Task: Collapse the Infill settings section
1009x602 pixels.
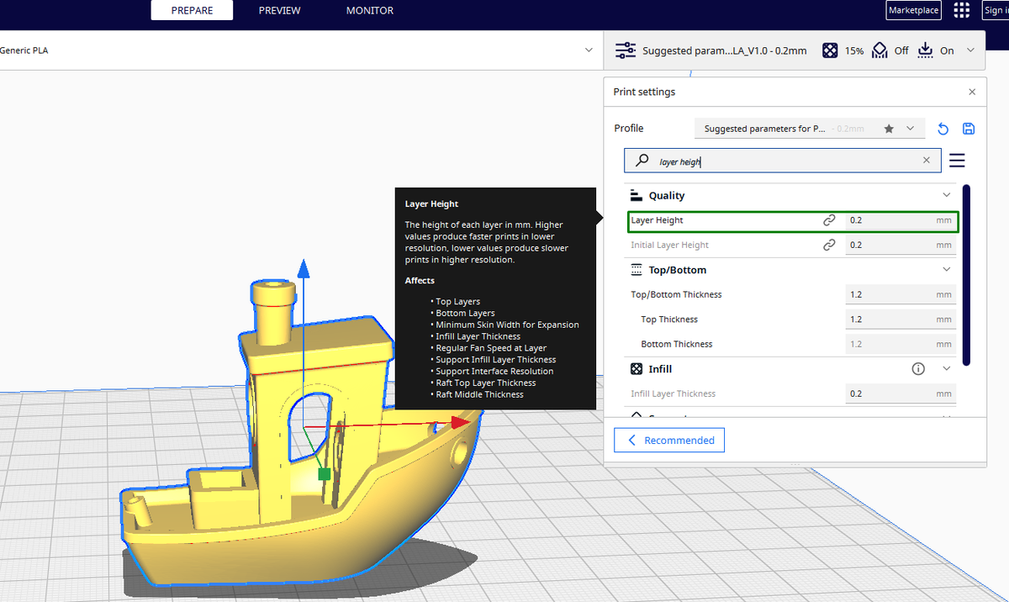Action: pos(947,369)
